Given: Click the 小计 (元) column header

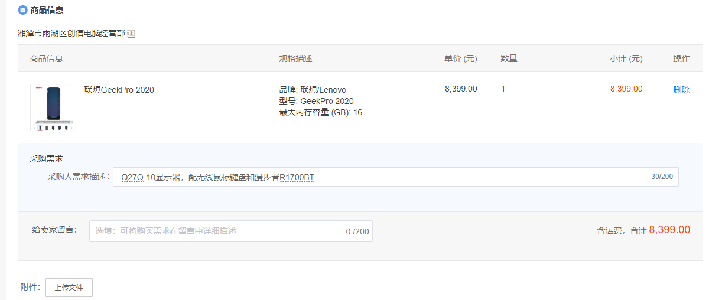Looking at the screenshot, I should click(626, 58).
